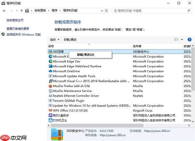This screenshot has width=195, height=141.
Task: Expand the address bar history dropdown
Action: point(102,11)
